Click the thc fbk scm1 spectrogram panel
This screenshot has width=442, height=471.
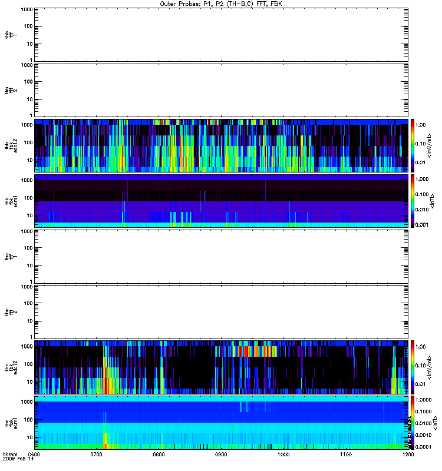[222, 423]
